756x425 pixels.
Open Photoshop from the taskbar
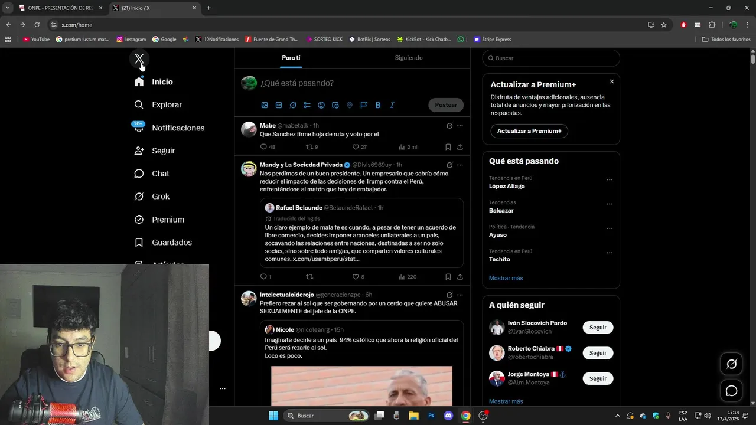click(431, 416)
